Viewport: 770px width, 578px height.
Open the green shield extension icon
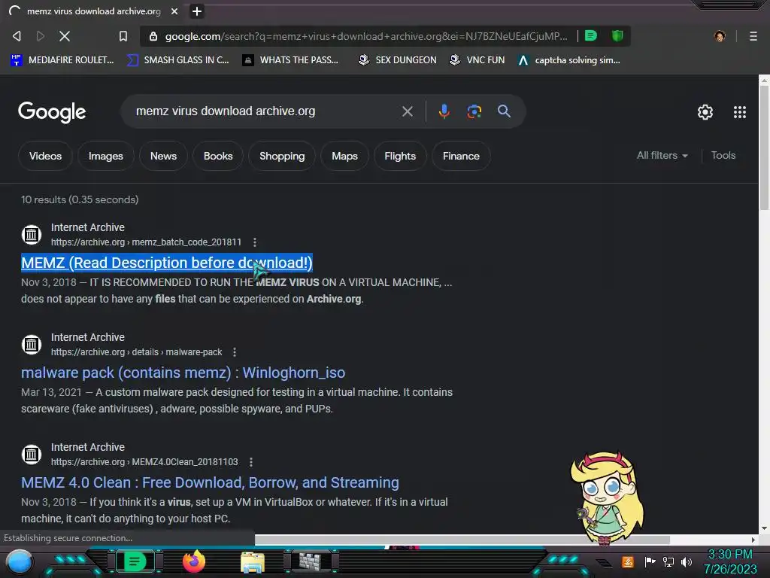click(x=617, y=35)
